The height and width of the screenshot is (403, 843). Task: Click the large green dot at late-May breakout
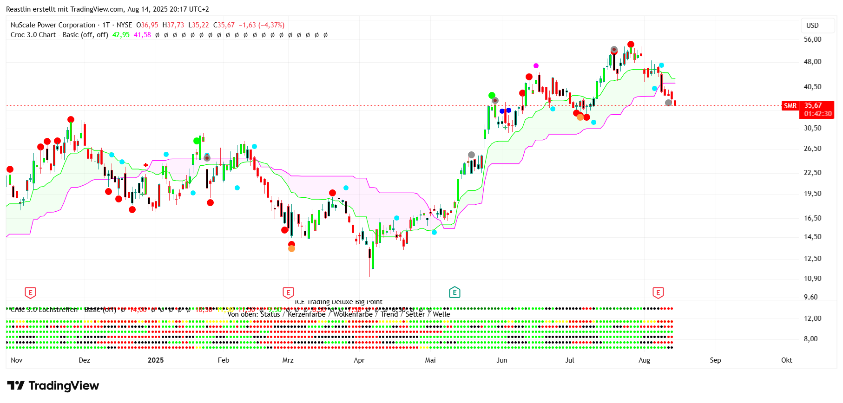492,96
